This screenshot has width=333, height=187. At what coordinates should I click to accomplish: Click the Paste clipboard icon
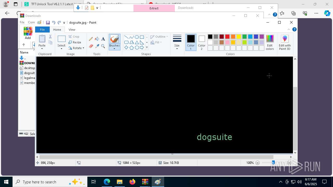tap(42, 39)
